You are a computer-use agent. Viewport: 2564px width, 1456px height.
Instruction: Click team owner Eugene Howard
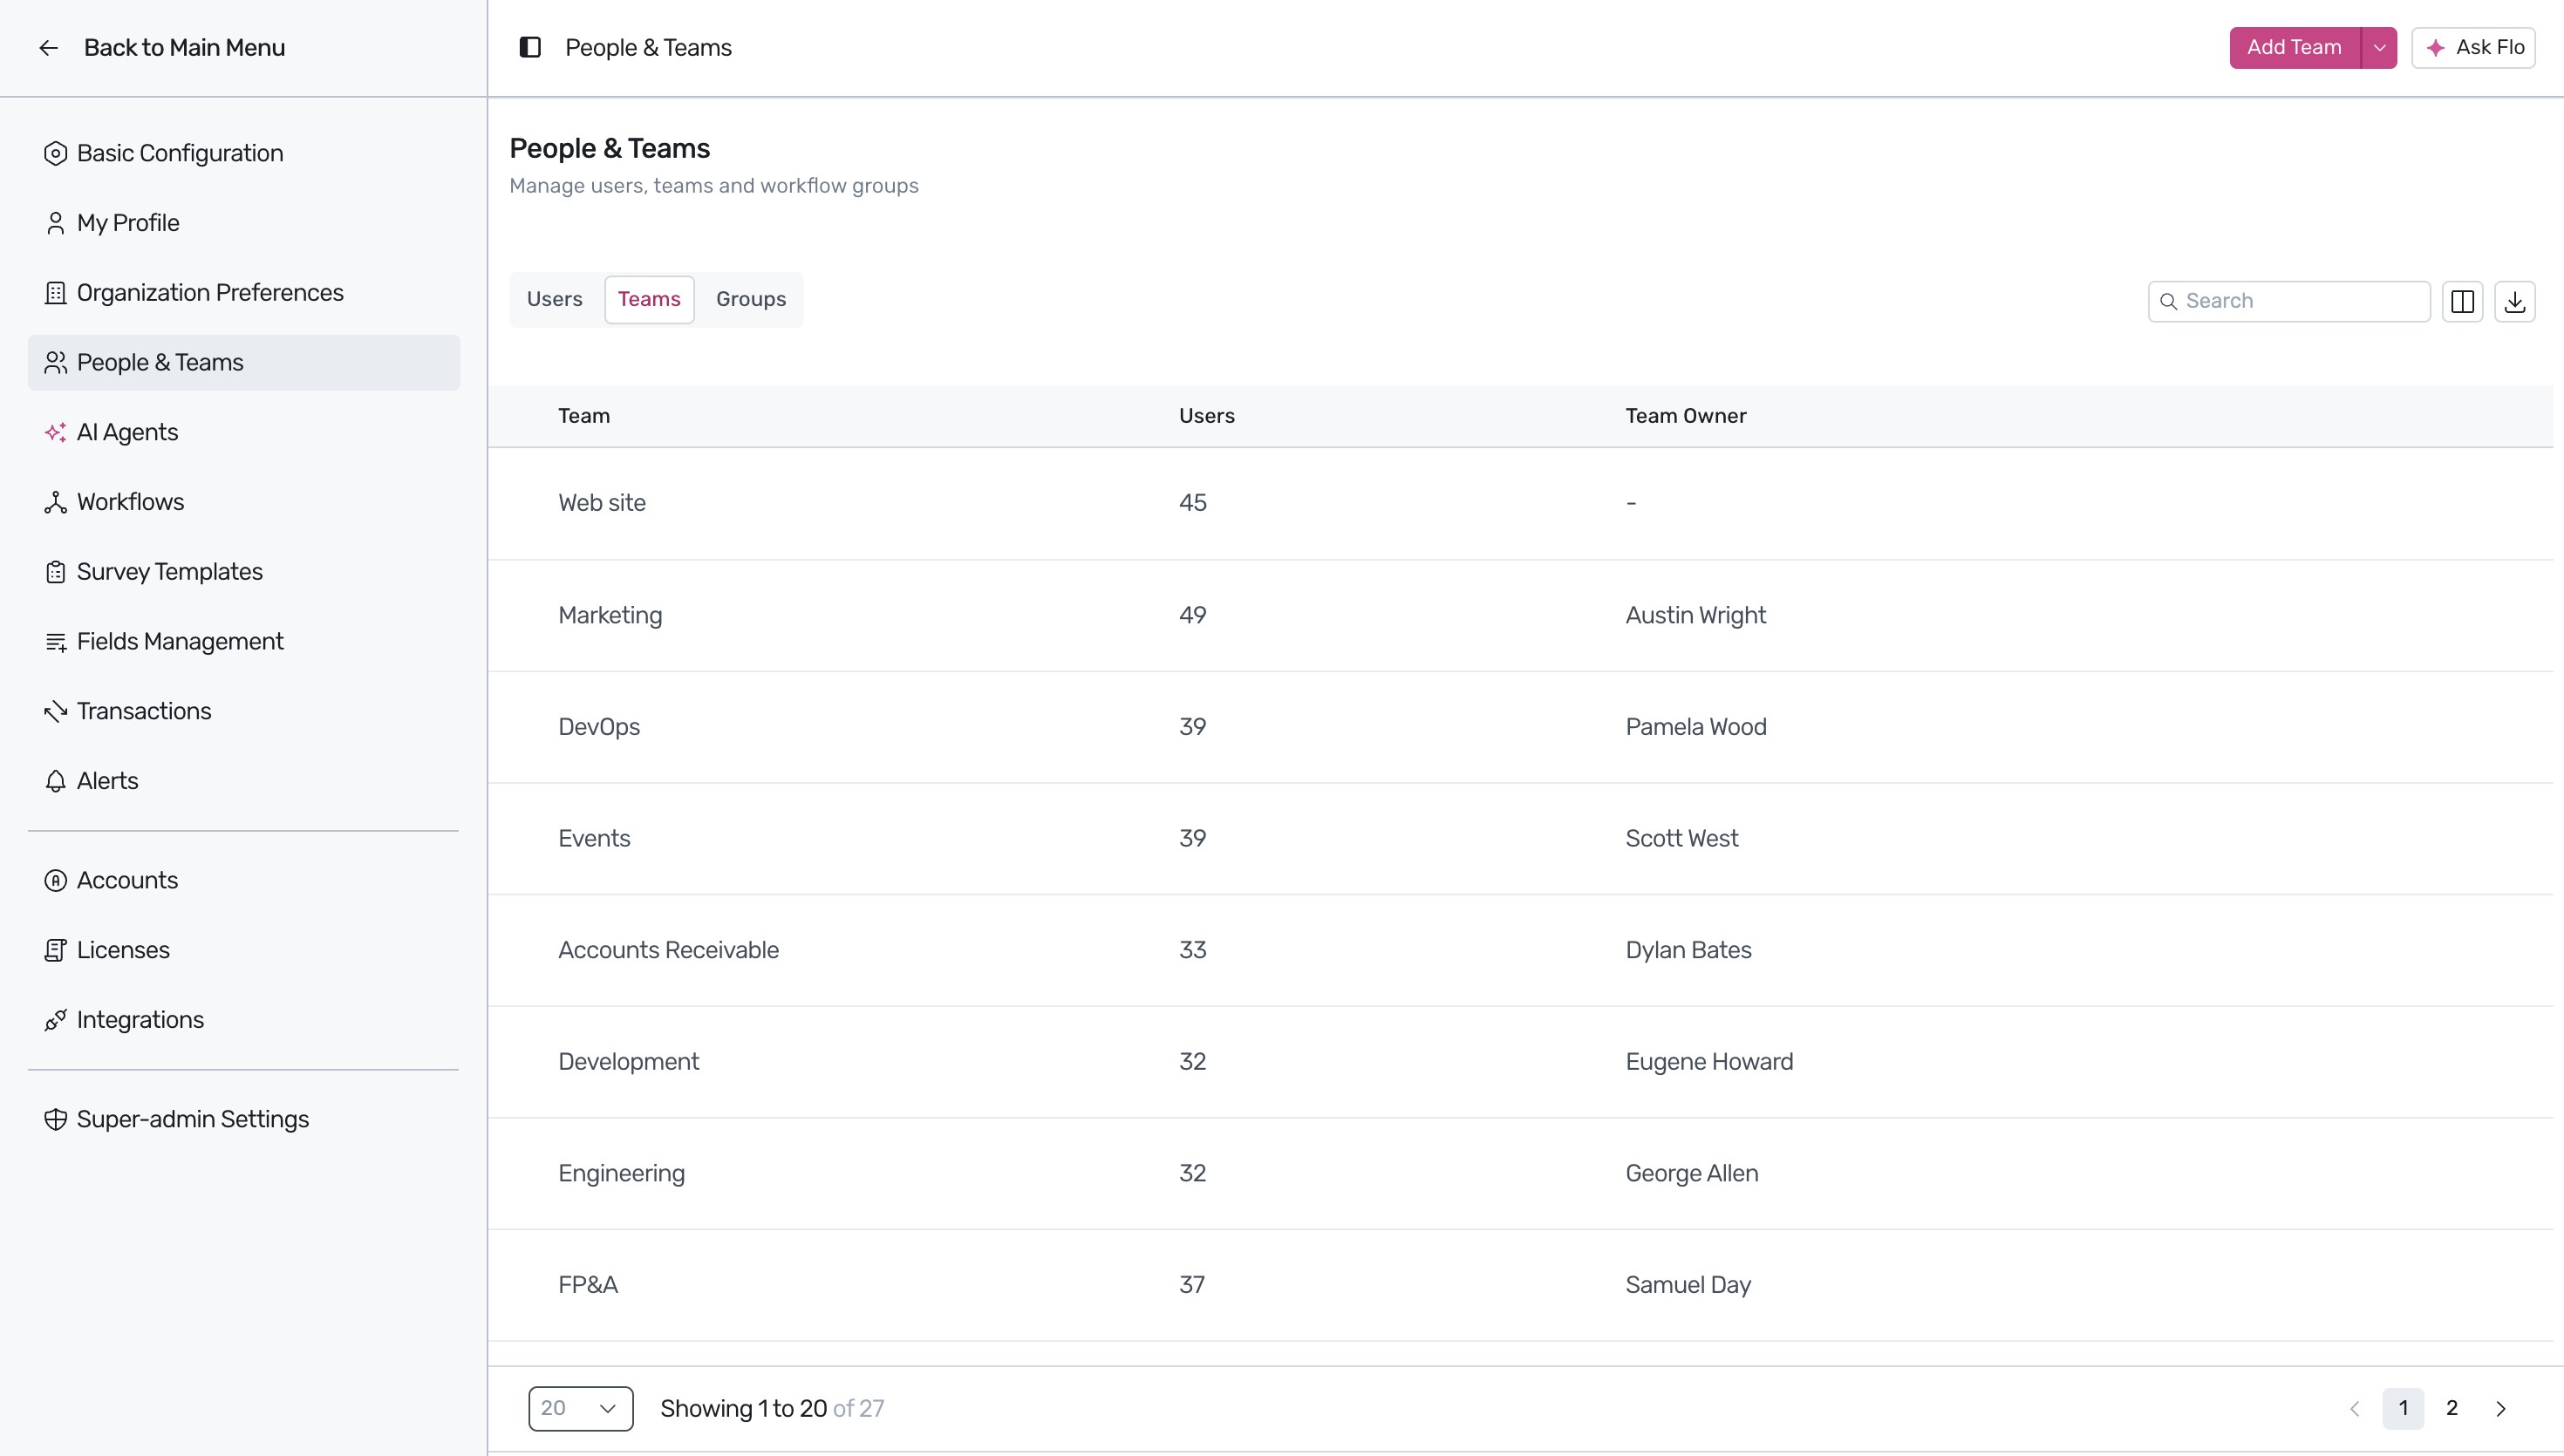point(1710,1062)
